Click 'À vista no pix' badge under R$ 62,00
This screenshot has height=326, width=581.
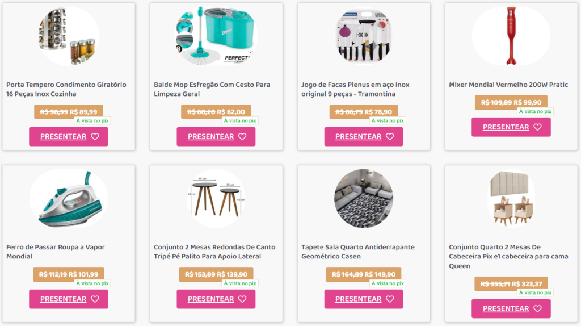click(240, 120)
